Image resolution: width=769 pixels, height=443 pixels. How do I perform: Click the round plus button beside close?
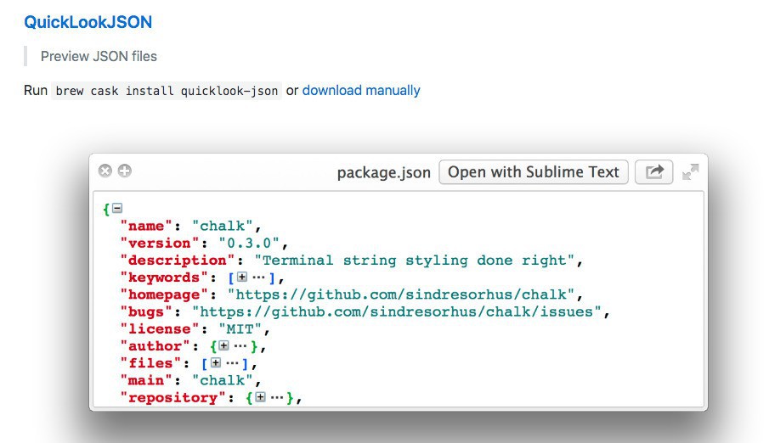124,171
